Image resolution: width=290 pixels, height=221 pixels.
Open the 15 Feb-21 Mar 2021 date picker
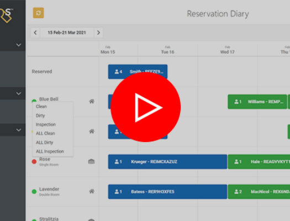coord(67,33)
